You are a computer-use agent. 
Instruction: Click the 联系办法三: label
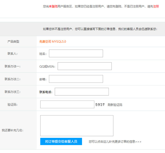(x=13, y=92)
